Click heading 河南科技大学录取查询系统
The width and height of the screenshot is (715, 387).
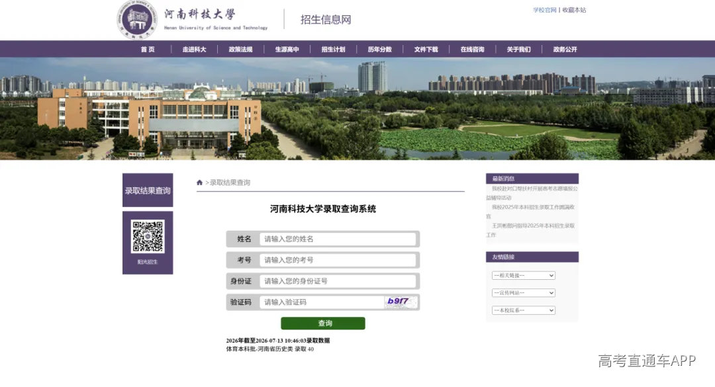point(323,209)
